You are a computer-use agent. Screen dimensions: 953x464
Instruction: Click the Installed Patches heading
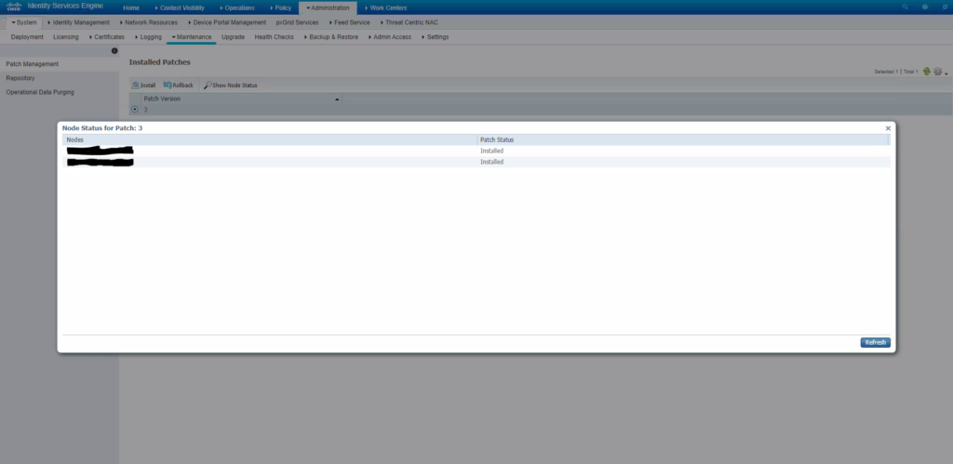tap(160, 62)
